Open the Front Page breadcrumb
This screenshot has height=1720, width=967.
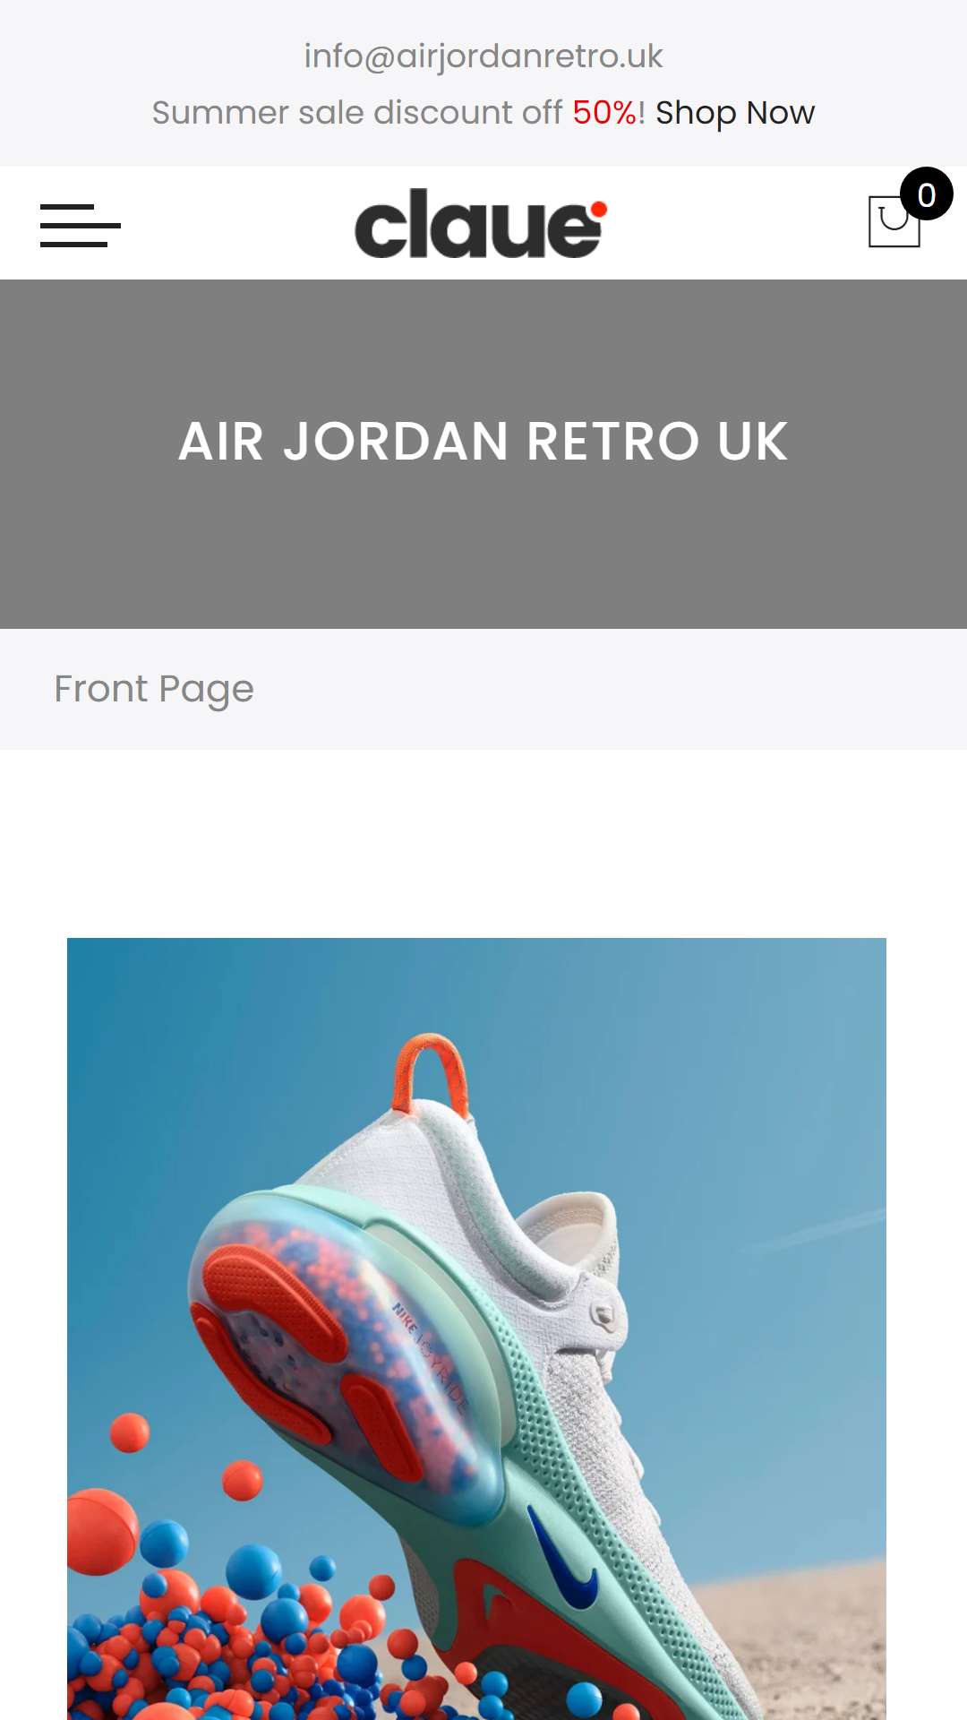pyautogui.click(x=154, y=689)
